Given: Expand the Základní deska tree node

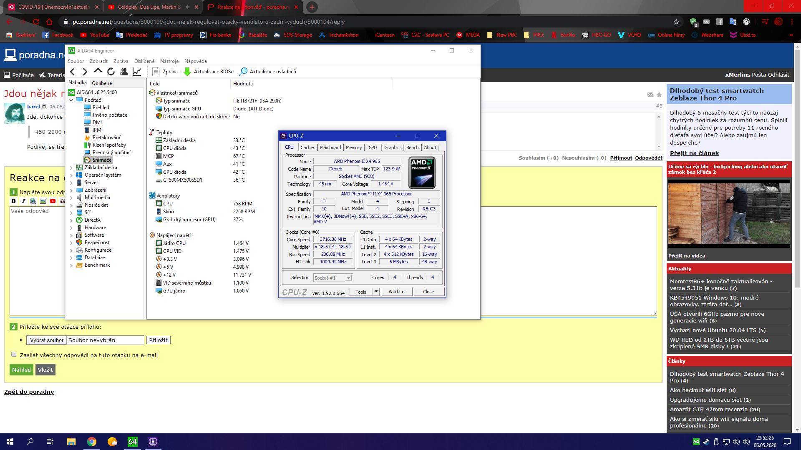Looking at the screenshot, I should [71, 168].
